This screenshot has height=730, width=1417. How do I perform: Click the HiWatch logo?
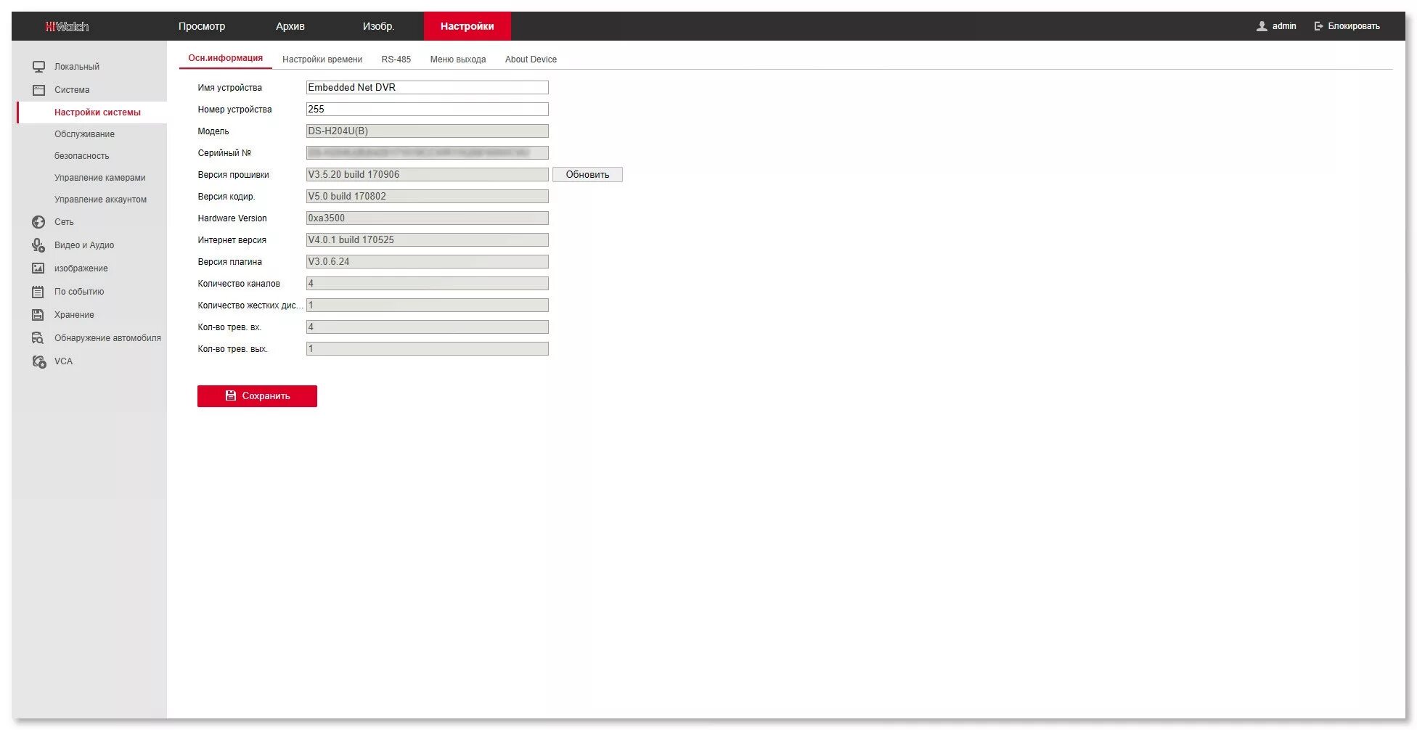[67, 27]
